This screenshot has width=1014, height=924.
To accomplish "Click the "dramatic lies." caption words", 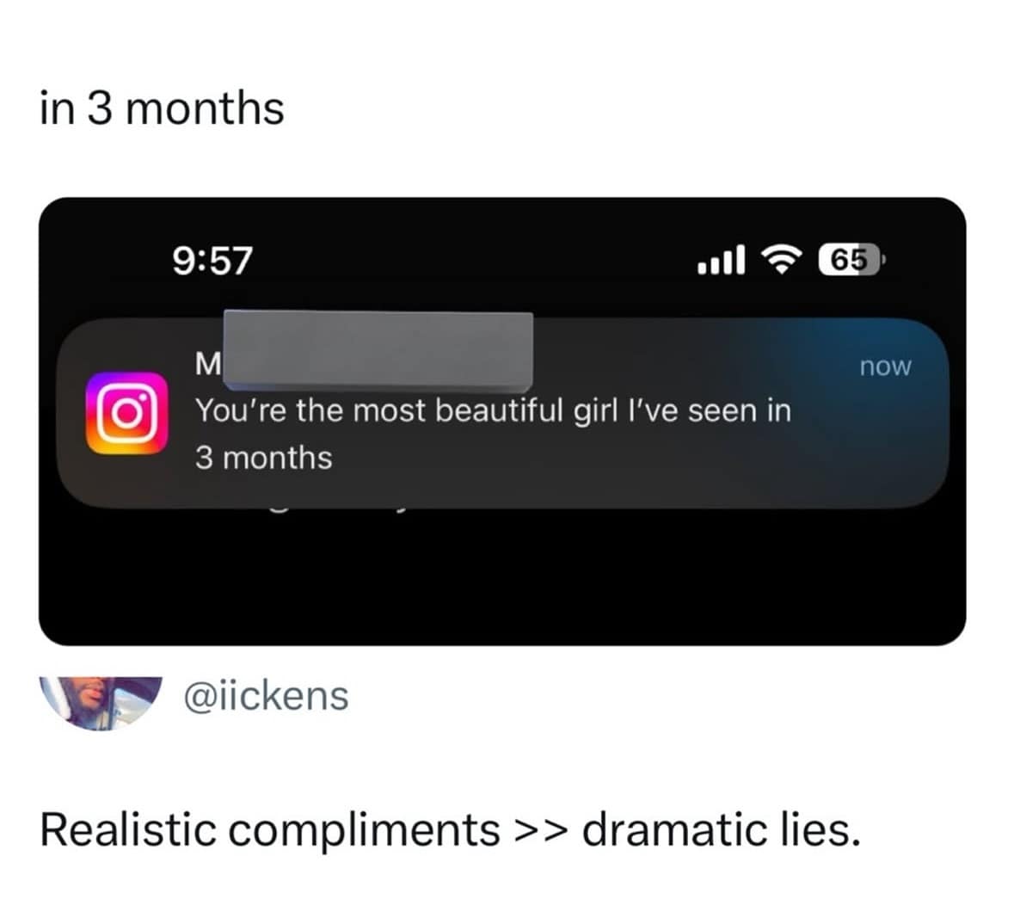I will tap(721, 830).
